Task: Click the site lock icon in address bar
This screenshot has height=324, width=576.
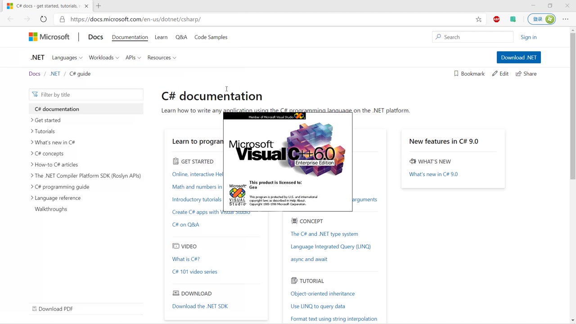Action: tap(62, 19)
